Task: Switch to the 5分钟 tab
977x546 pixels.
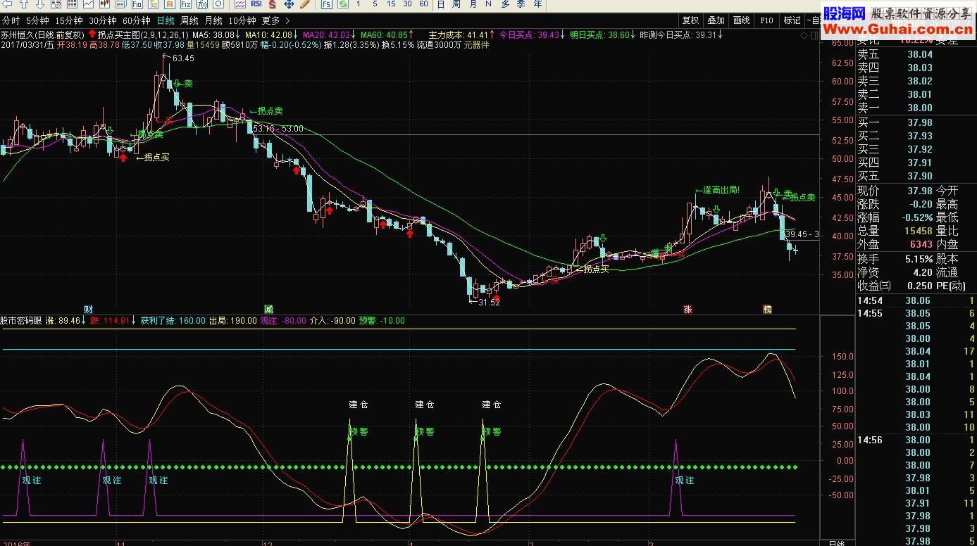Action: pos(37,20)
